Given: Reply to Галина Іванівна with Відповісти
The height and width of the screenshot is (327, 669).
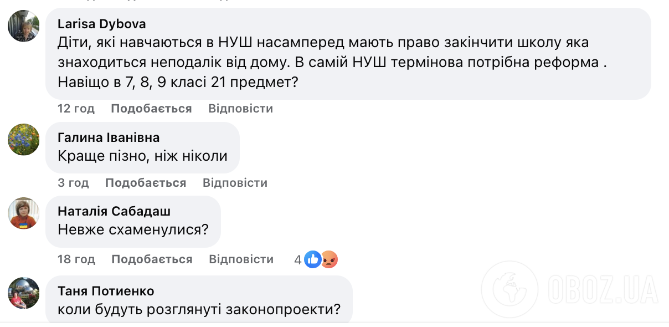Looking at the screenshot, I should tap(234, 182).
